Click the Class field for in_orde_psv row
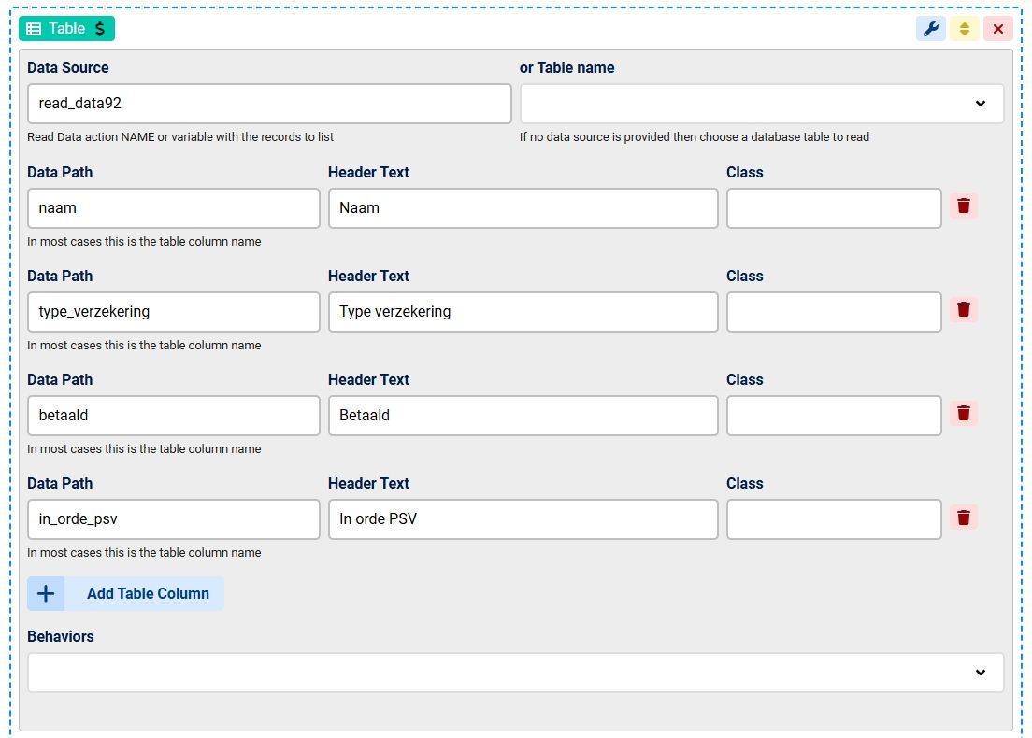The height and width of the screenshot is (738, 1032). click(833, 519)
